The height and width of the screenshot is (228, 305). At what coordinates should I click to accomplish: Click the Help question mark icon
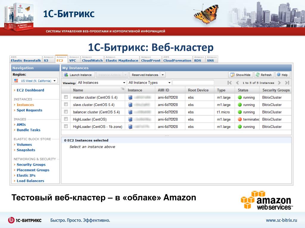click(279, 75)
